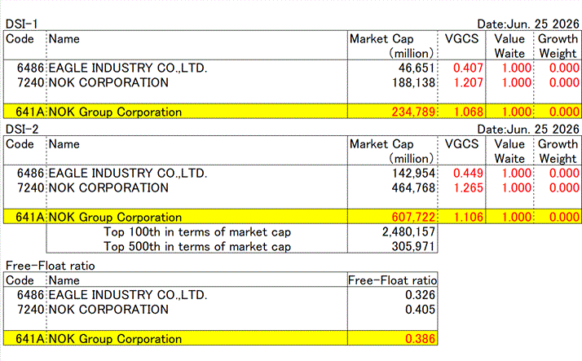
Task: Select NOK Group Corporation in DSI-1 table
Action: (x=115, y=112)
